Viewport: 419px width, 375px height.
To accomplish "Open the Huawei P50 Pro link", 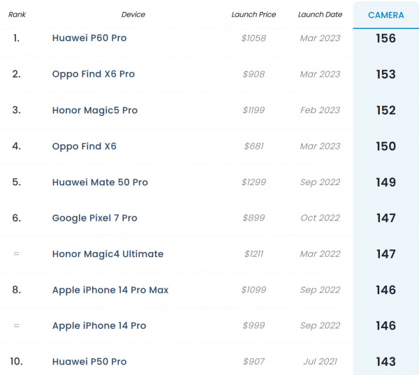I will coord(89,362).
